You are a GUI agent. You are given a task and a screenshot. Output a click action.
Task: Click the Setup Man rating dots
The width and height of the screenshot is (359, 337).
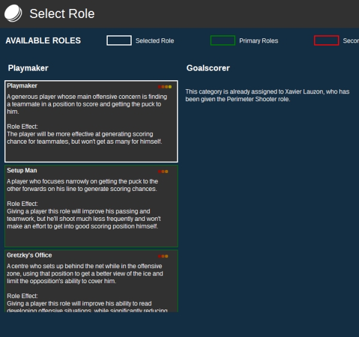pos(163,172)
